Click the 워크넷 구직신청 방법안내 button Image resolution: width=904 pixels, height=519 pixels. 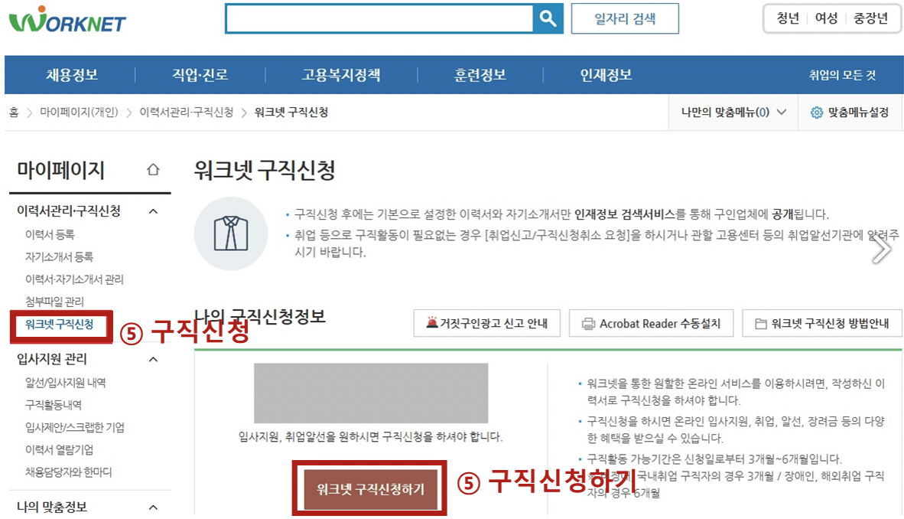point(822,323)
